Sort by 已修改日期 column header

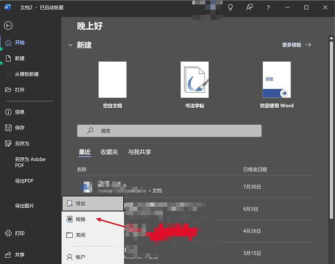(255, 169)
